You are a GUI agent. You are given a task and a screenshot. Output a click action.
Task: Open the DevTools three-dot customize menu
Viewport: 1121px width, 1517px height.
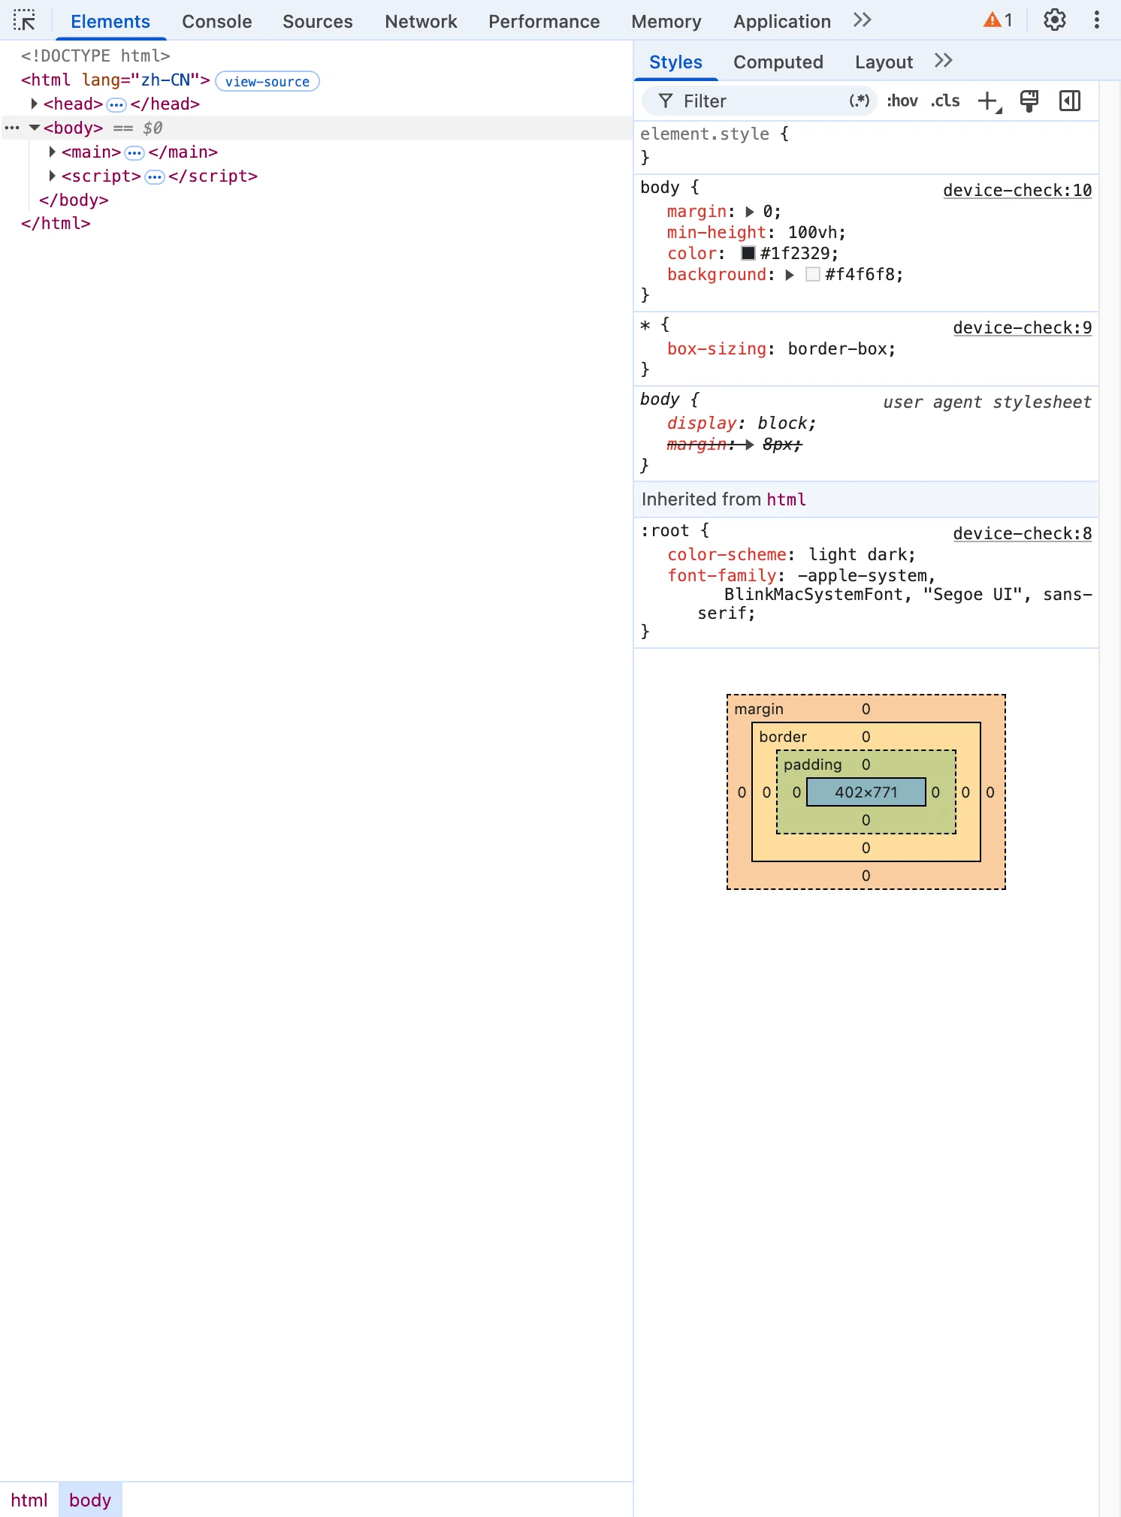1097,20
